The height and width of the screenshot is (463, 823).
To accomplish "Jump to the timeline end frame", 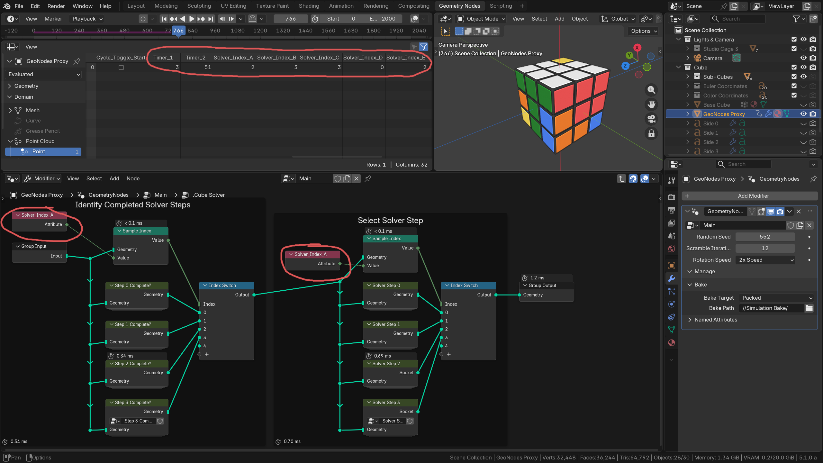I will coord(211,19).
